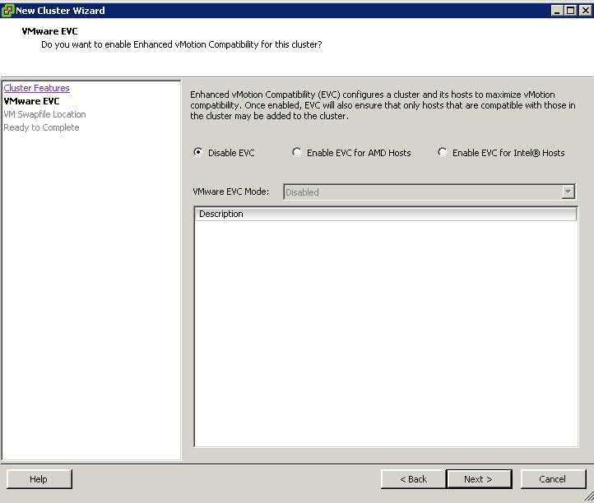Maximize the New Cluster Wizard window

click(570, 11)
